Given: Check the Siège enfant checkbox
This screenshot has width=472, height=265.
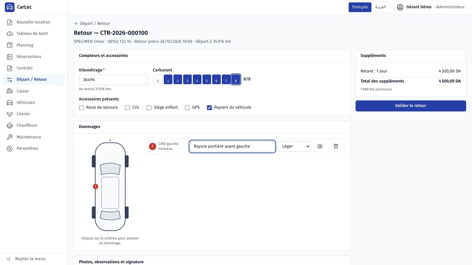Looking at the screenshot, I should [x=149, y=108].
